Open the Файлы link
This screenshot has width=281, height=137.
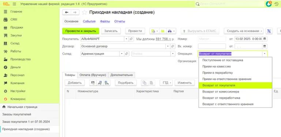[x=105, y=21]
